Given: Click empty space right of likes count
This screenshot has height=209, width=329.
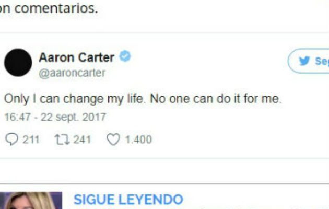Looking at the screenshot, I should tap(231, 140).
